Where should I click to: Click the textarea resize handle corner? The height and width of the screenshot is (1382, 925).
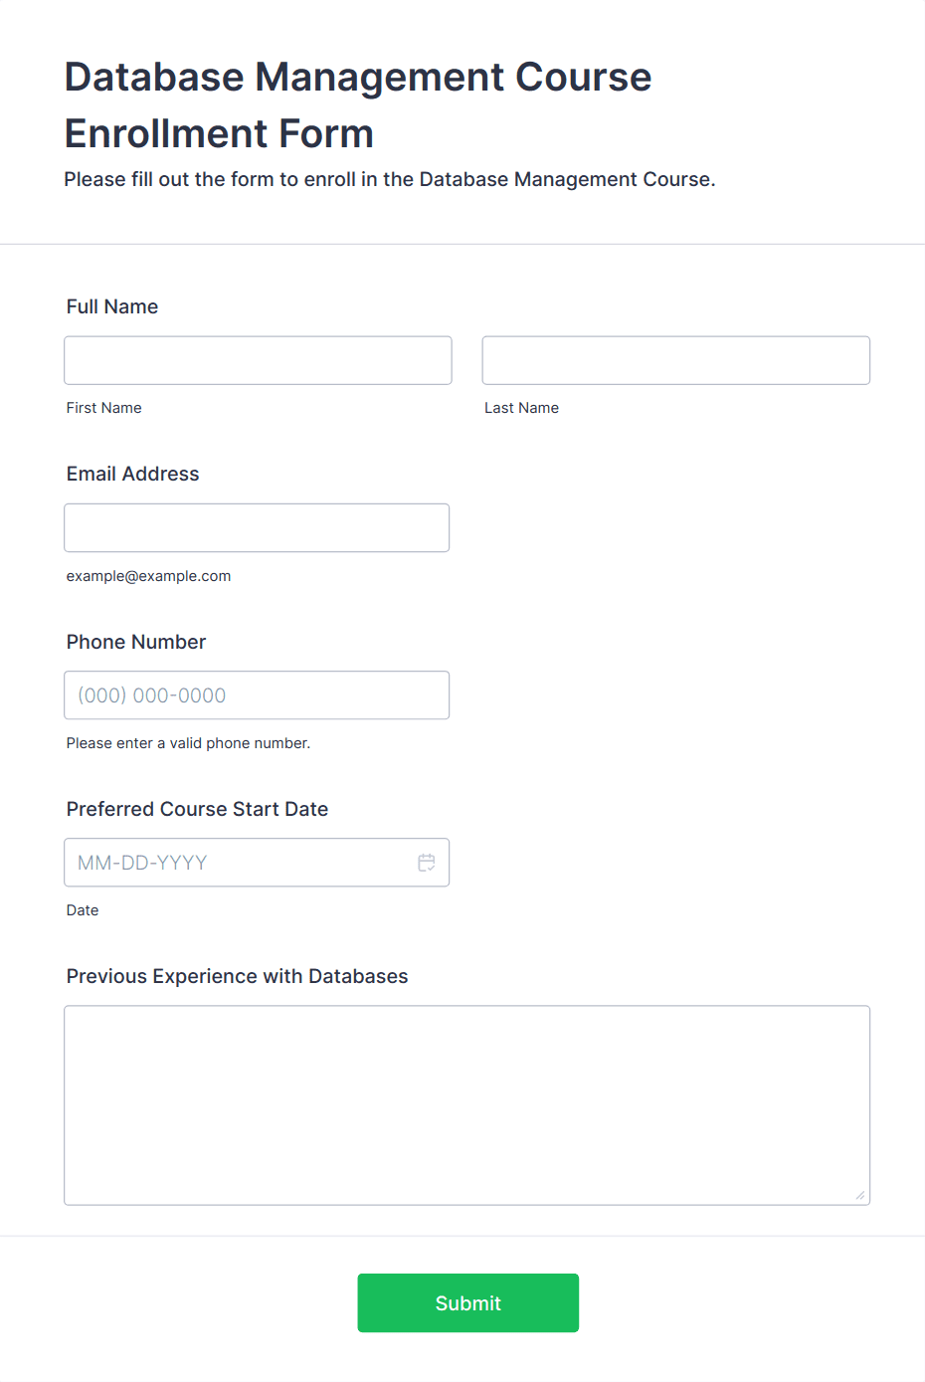click(860, 1195)
